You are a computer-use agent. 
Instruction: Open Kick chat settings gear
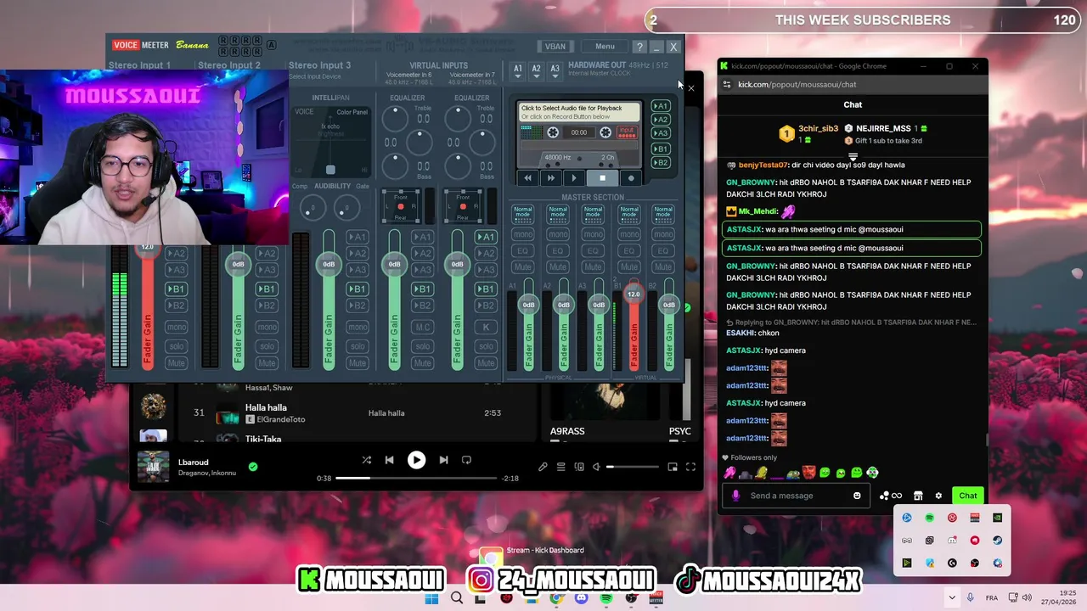(x=938, y=496)
